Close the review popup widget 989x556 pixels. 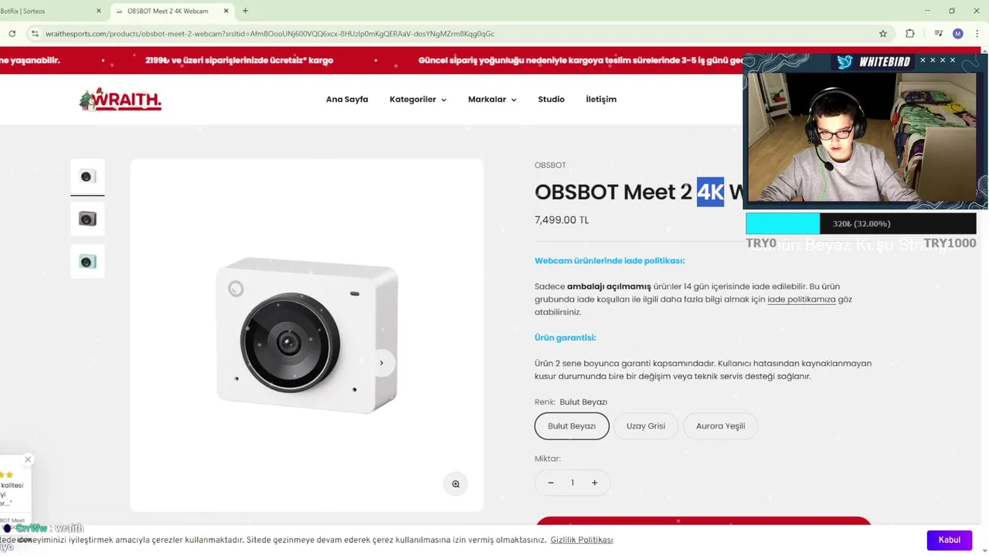(28, 459)
